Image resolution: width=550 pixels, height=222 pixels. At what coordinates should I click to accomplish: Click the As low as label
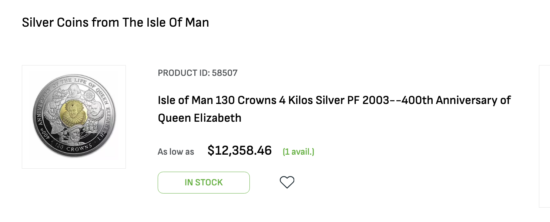(176, 152)
